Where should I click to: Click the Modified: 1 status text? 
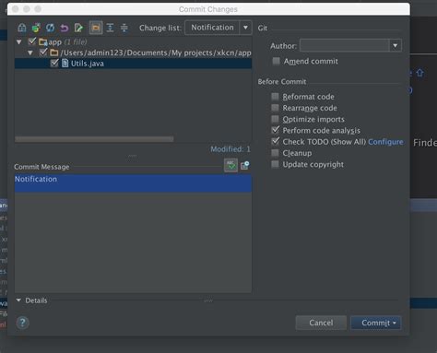[x=230, y=149]
